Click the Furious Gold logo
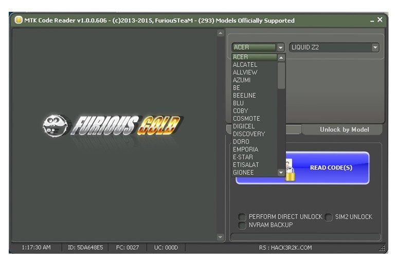 point(113,126)
